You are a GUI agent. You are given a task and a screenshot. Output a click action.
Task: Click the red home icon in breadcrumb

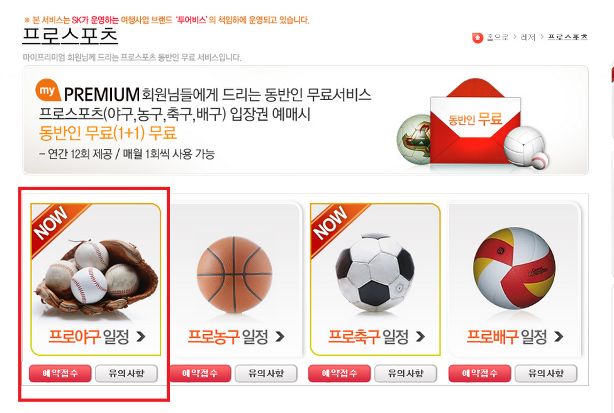click(x=477, y=38)
